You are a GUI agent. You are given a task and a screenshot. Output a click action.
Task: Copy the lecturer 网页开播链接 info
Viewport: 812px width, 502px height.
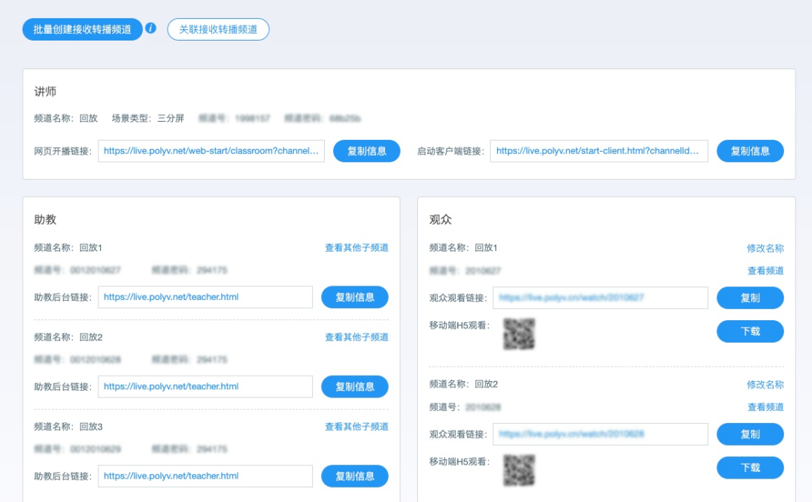[x=367, y=151]
